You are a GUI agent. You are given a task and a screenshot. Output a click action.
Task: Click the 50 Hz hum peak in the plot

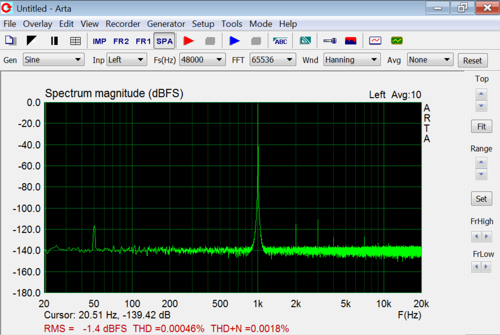(94, 238)
